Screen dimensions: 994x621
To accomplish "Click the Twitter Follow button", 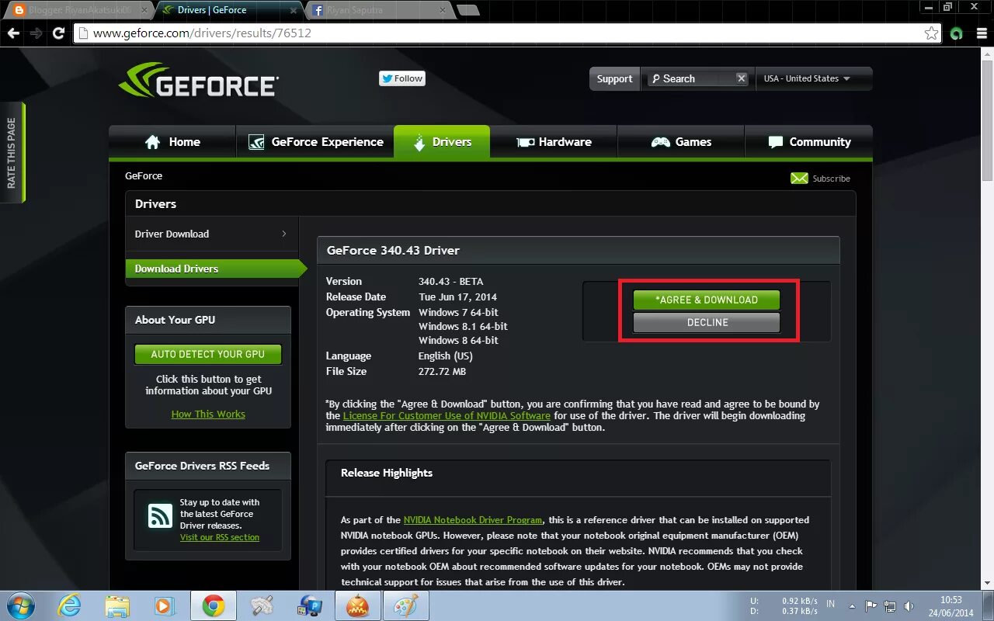I will coord(402,78).
